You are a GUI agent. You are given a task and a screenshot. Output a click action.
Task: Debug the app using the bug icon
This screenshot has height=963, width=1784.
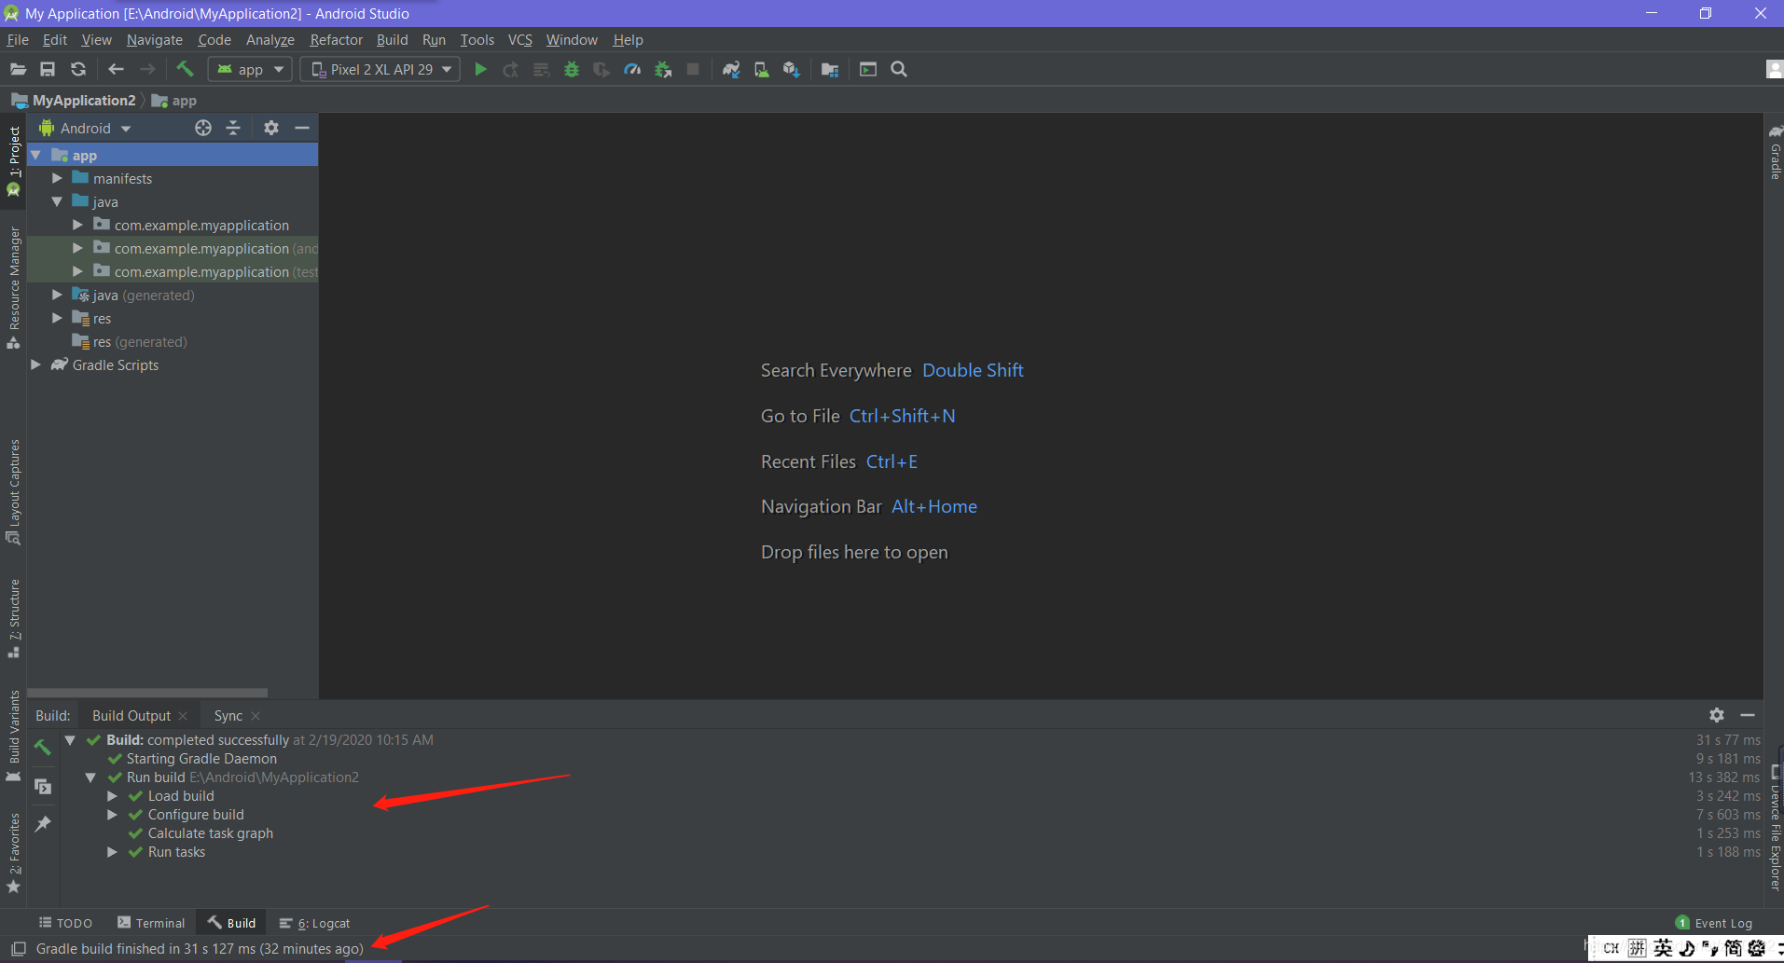point(571,69)
